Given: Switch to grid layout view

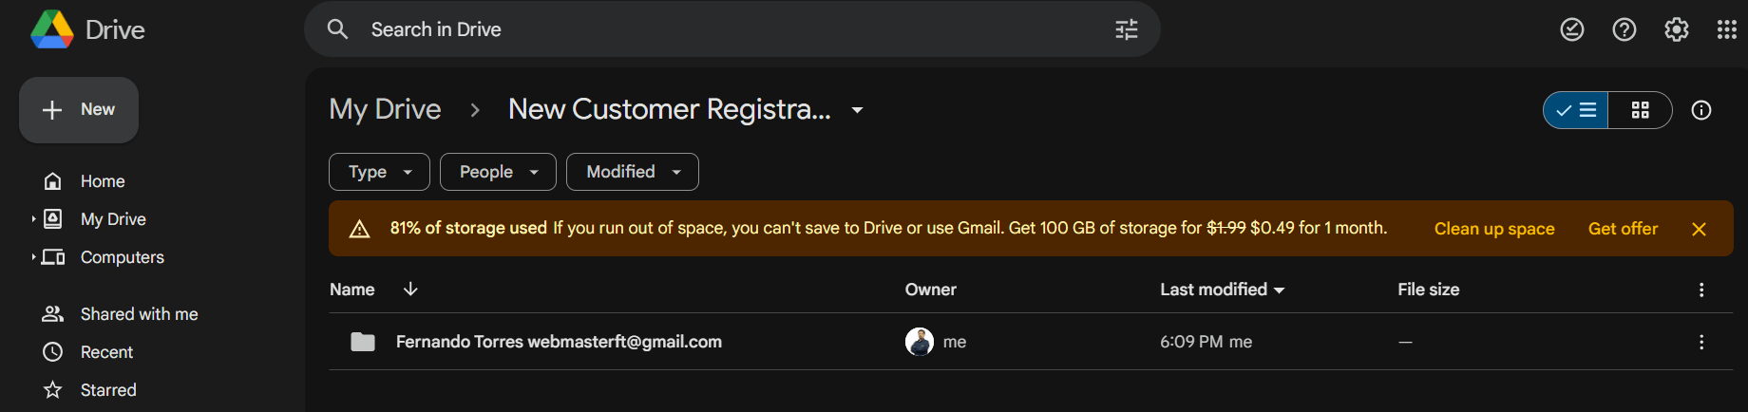Looking at the screenshot, I should point(1641,110).
